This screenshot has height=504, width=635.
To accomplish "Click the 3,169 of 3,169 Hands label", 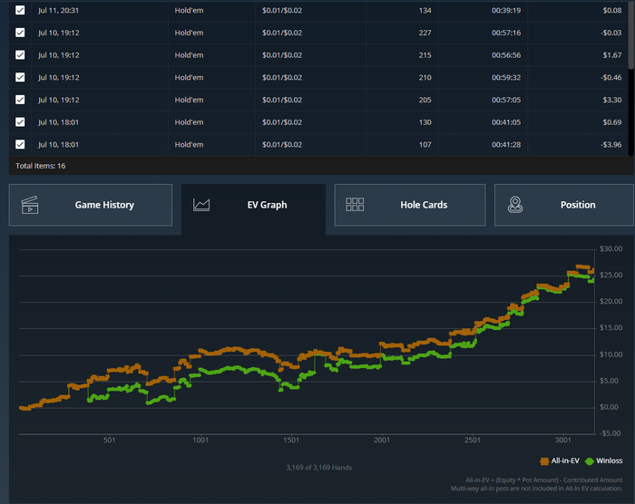I will click(x=319, y=468).
